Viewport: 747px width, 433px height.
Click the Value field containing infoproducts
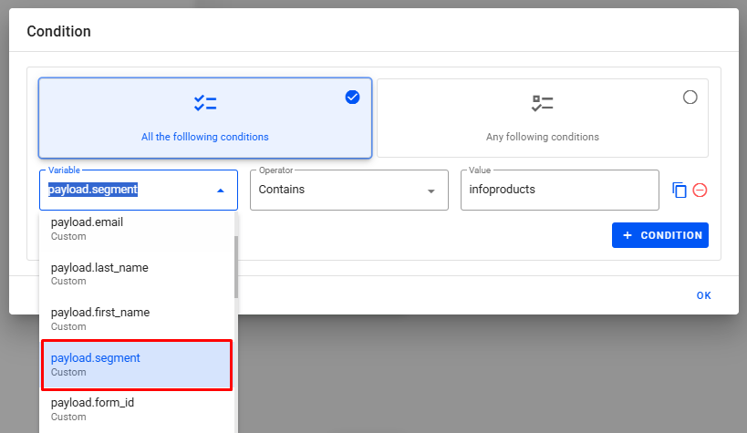click(x=559, y=190)
